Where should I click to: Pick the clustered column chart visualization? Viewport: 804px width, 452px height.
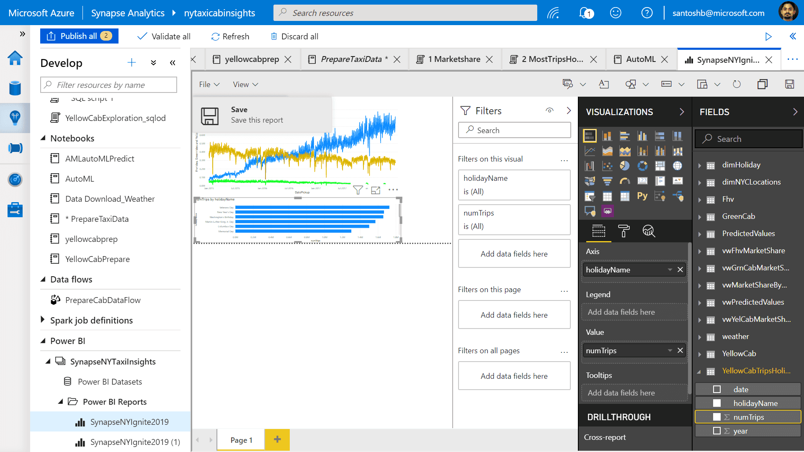click(642, 136)
